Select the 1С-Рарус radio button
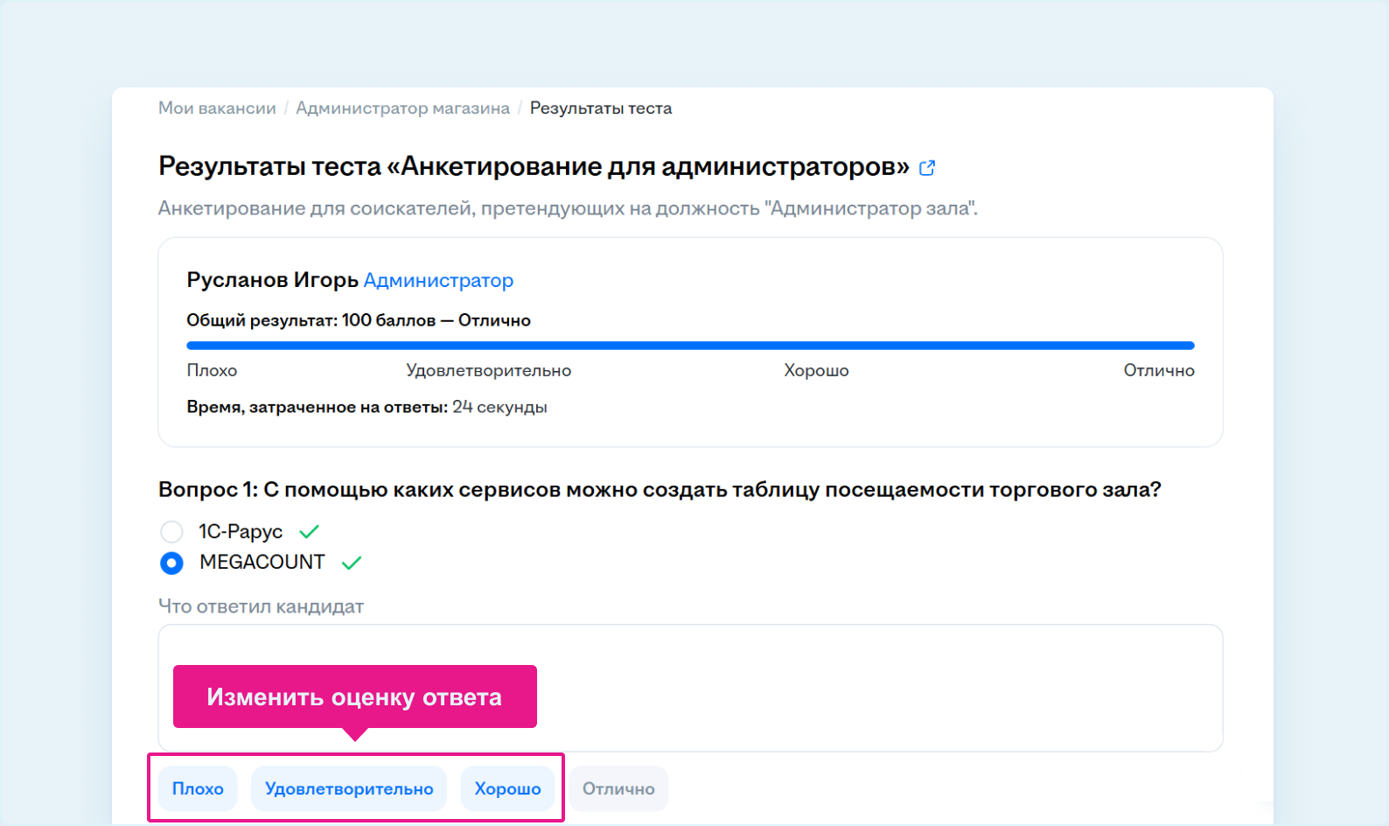This screenshot has width=1389, height=826. 171,532
